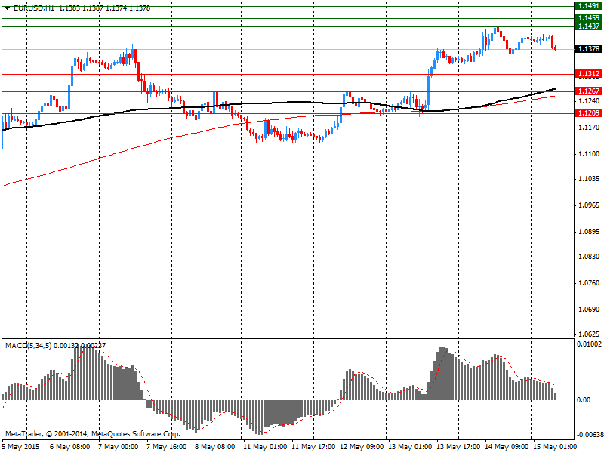The image size is (604, 453).
Task: Click the 1.1209 red support price label
Action: coord(589,113)
